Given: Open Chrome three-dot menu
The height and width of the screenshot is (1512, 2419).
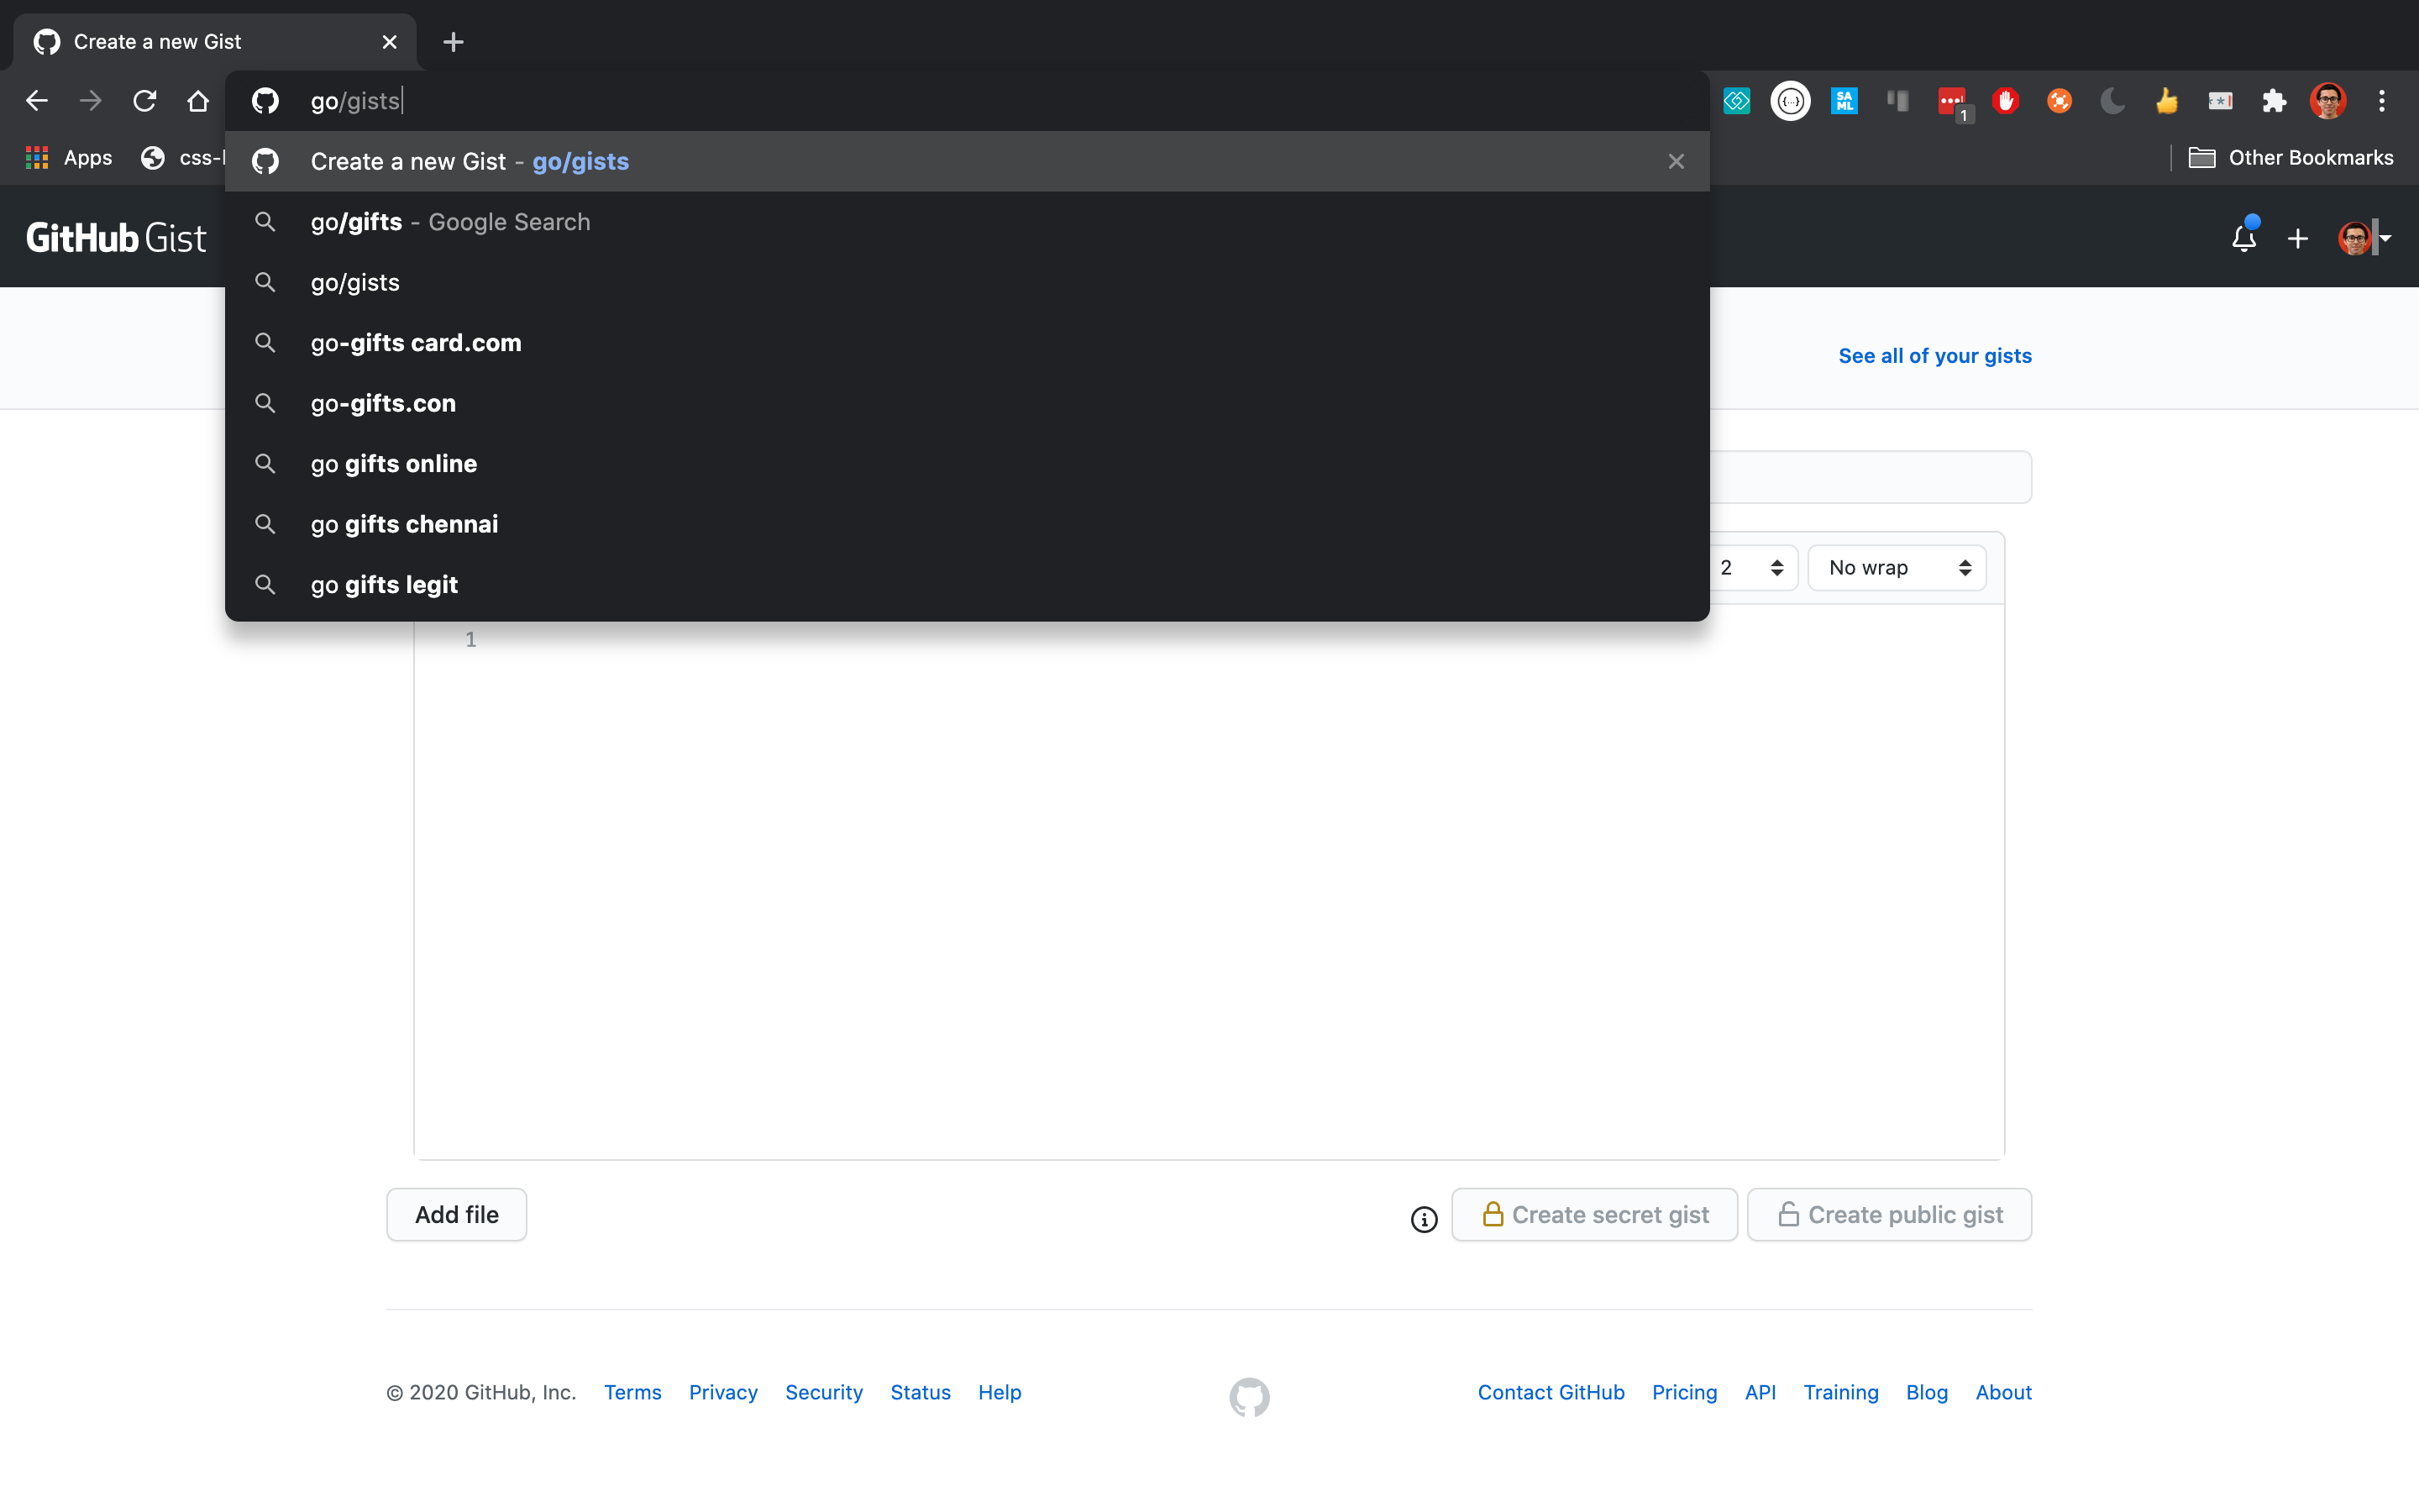Looking at the screenshot, I should [x=2382, y=101].
